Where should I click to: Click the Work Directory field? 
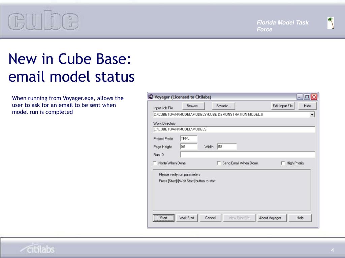[x=234, y=129]
